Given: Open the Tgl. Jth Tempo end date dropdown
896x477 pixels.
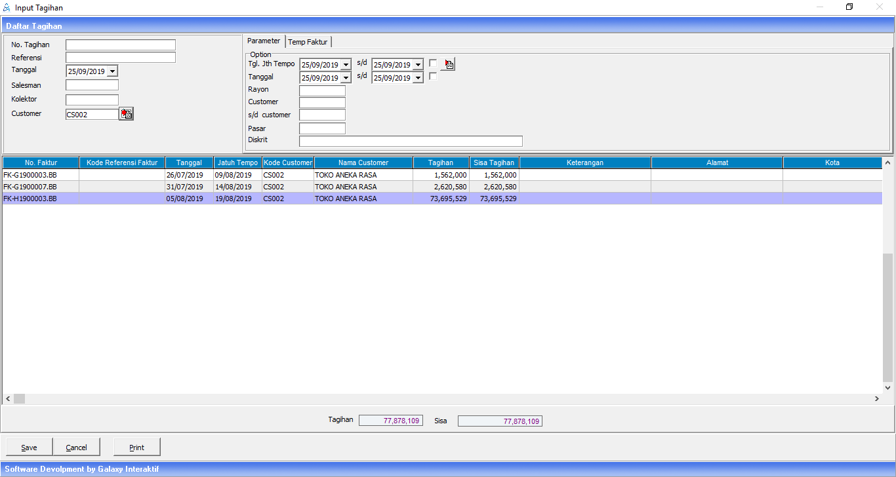Looking at the screenshot, I should coord(418,65).
